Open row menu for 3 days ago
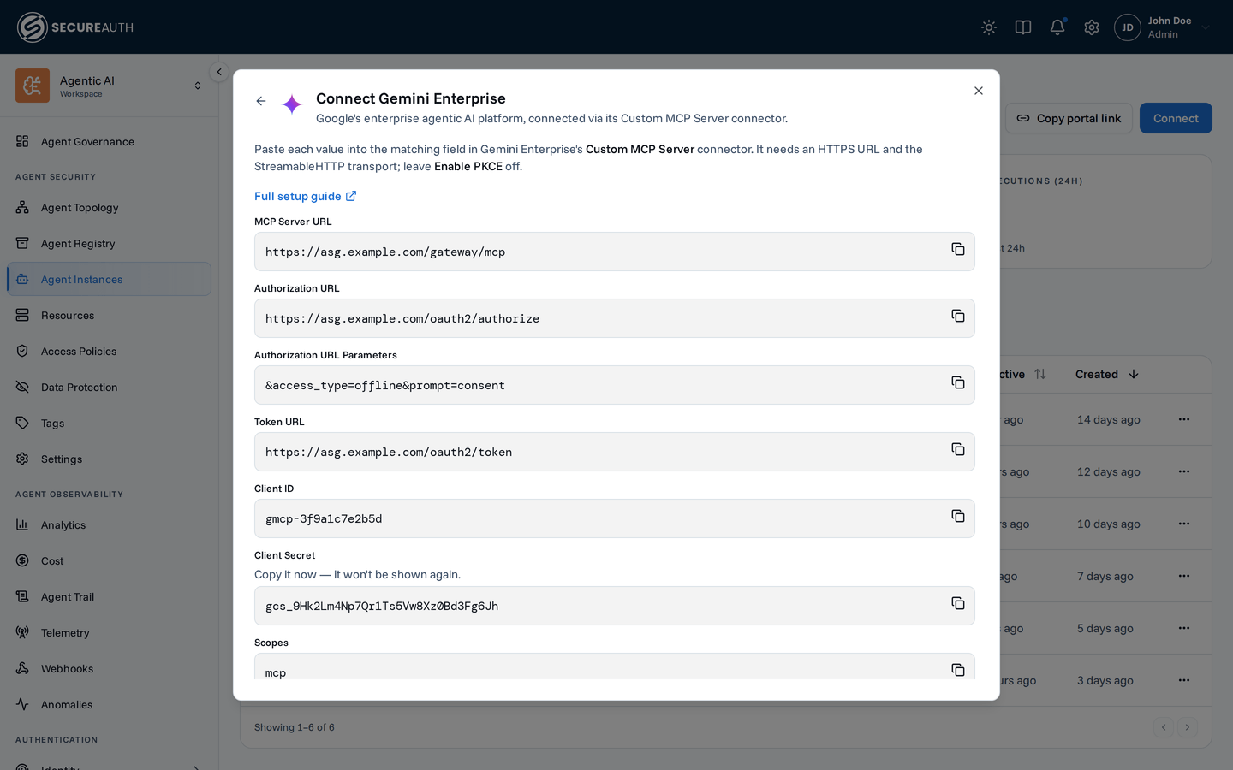 pyautogui.click(x=1184, y=680)
